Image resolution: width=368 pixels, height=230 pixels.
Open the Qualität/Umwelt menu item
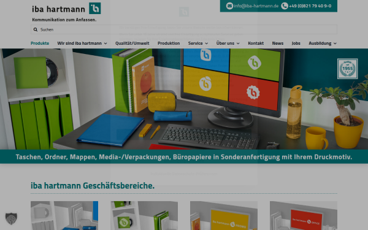[x=132, y=43]
